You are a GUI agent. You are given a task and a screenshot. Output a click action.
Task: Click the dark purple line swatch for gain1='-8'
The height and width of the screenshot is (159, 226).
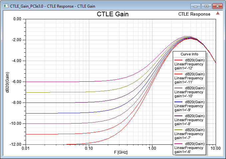pyautogui.click(x=178, y=116)
